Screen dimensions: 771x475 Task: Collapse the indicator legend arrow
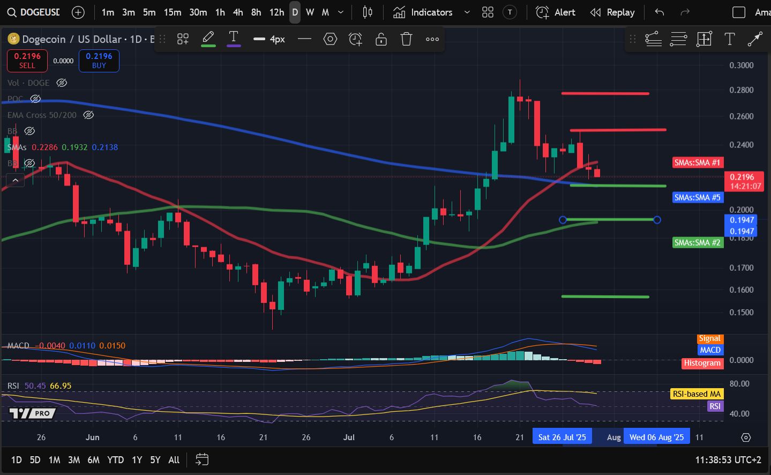[15, 181]
